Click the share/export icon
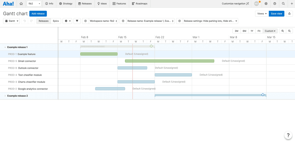 [x=289, y=13]
